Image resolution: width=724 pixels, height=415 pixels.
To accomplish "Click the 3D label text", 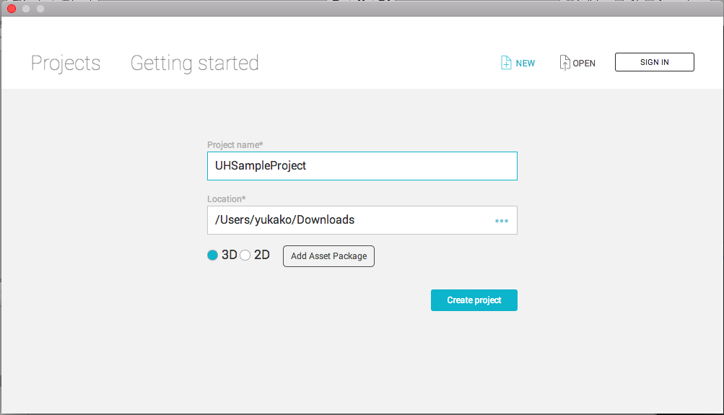I will pyautogui.click(x=230, y=255).
